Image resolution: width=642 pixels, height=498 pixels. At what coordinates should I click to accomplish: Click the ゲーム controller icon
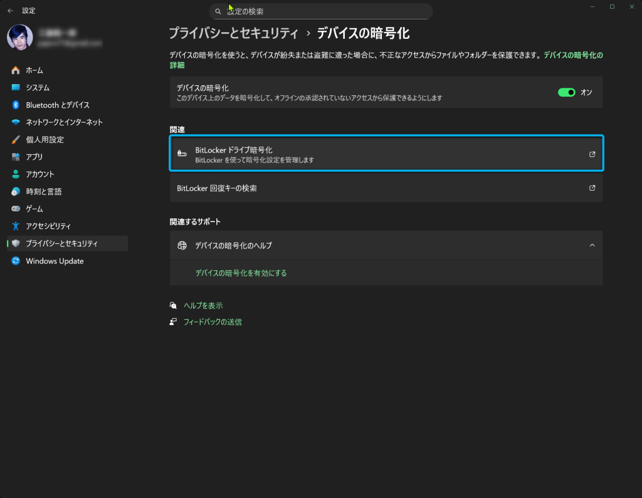[x=16, y=209]
